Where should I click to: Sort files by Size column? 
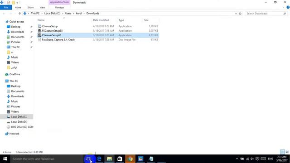click(146, 20)
